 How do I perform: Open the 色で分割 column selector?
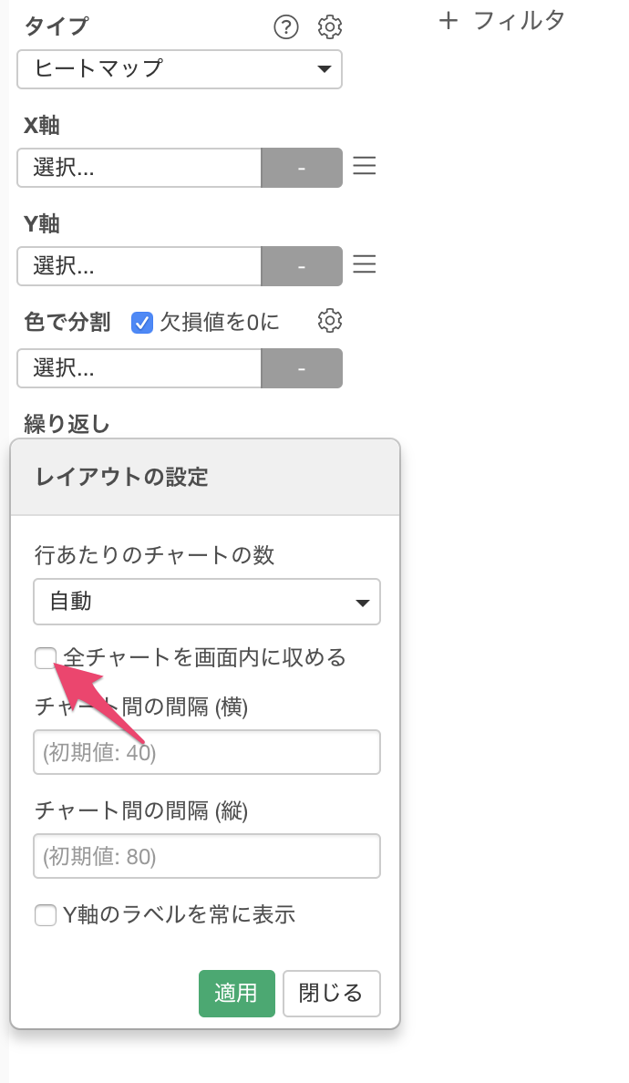click(x=139, y=368)
